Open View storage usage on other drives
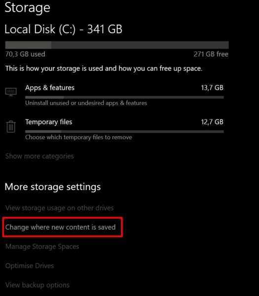 point(60,208)
